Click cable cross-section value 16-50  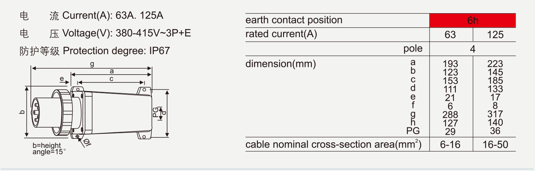(x=495, y=144)
